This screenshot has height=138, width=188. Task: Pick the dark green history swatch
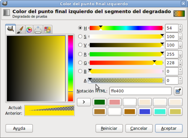coord(100,102)
